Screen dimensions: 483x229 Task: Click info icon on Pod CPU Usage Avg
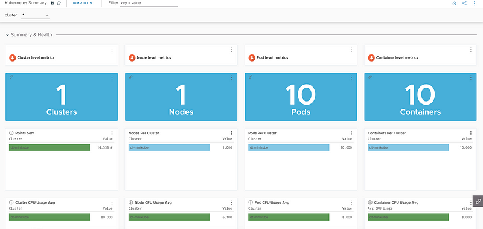tap(251, 202)
